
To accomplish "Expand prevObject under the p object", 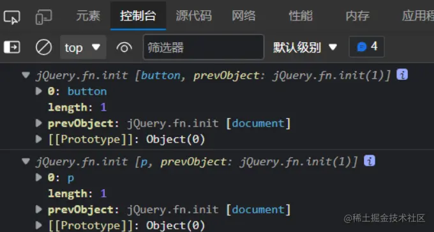I will pyautogui.click(x=39, y=209).
